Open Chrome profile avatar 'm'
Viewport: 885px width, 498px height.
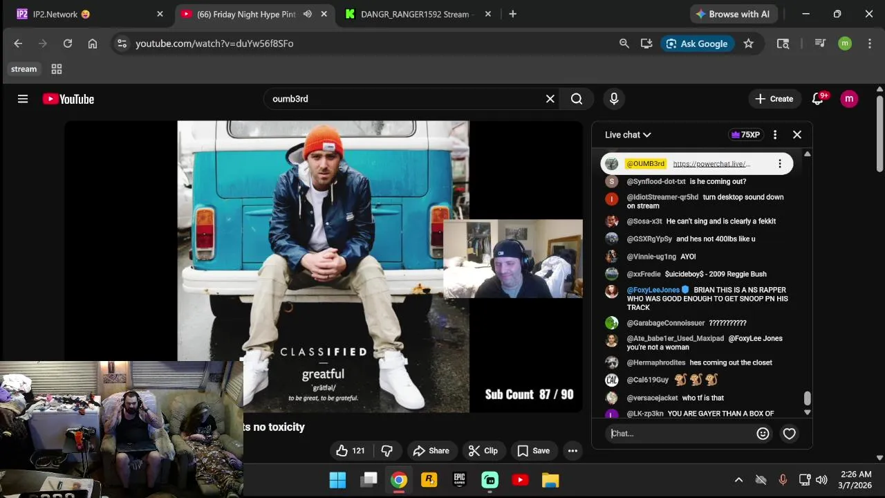click(x=845, y=44)
